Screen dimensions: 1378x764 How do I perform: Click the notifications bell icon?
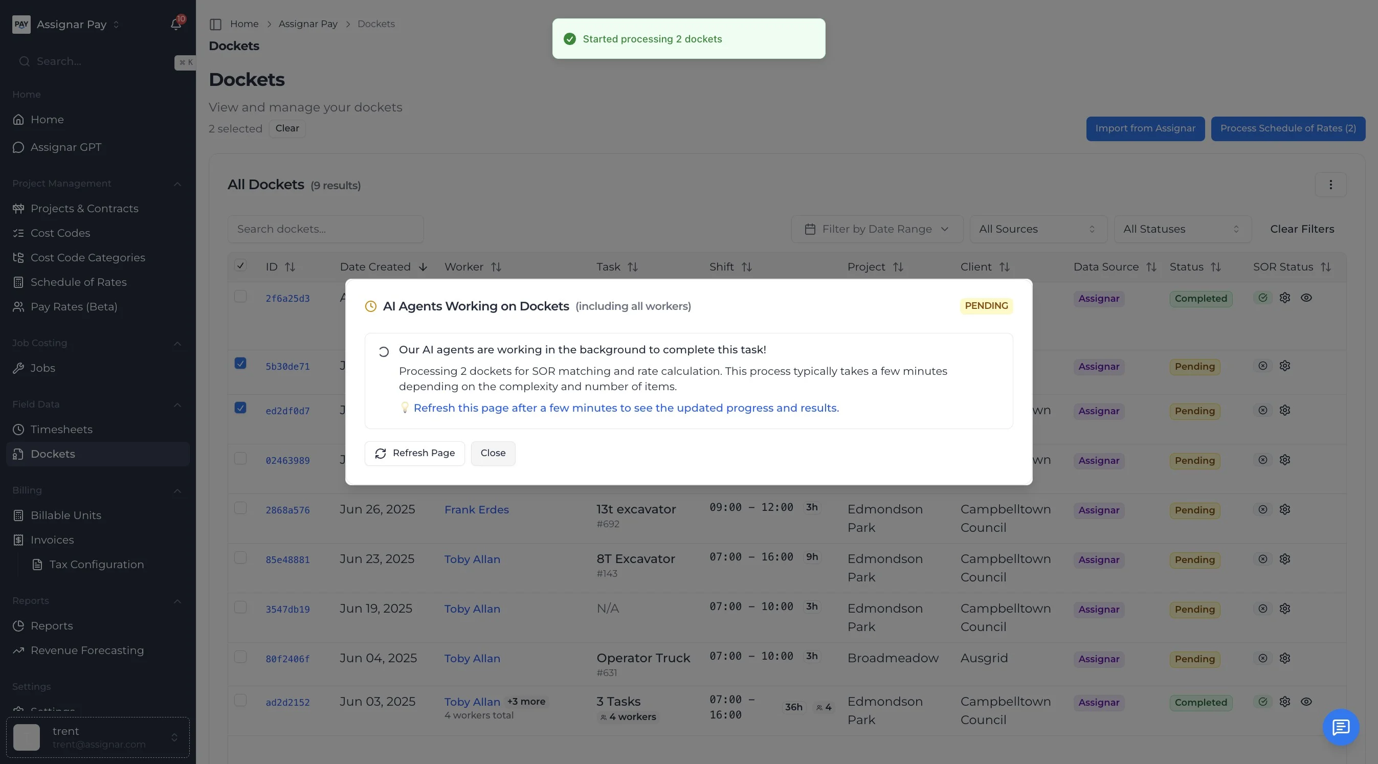click(x=175, y=24)
